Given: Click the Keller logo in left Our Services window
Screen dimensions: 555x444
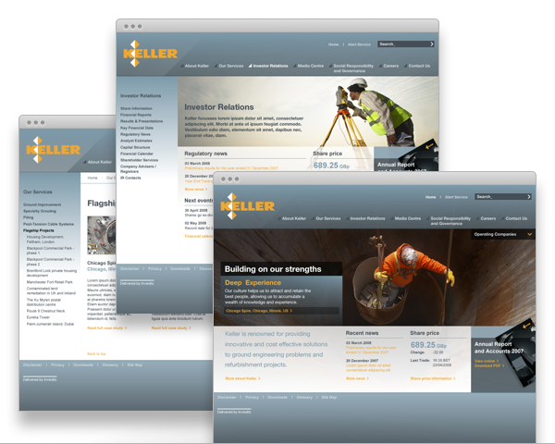Looking at the screenshot, I should click(x=53, y=150).
